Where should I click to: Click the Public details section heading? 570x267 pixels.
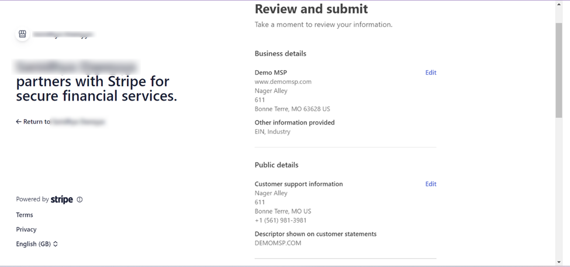(x=277, y=165)
